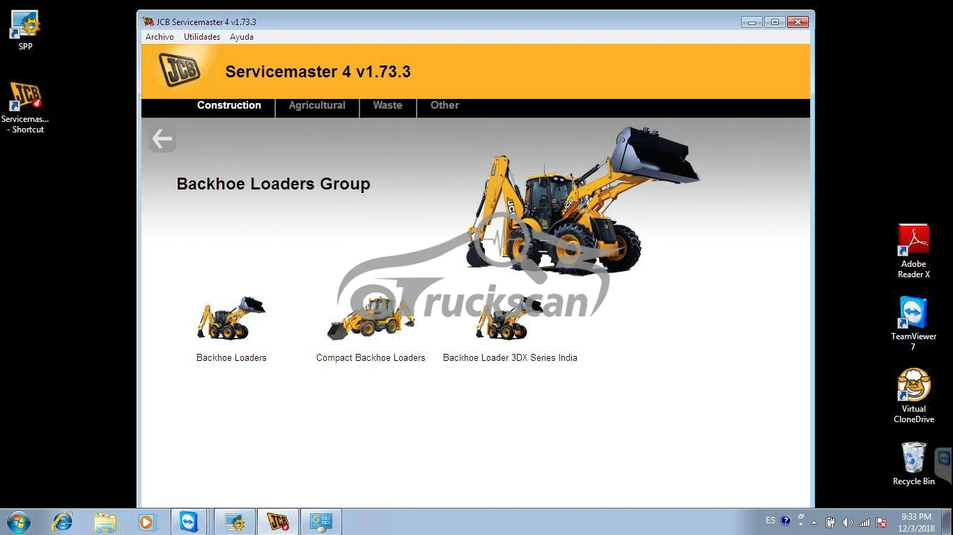Show hidden system tray icons
The width and height of the screenshot is (953, 535).
click(814, 522)
